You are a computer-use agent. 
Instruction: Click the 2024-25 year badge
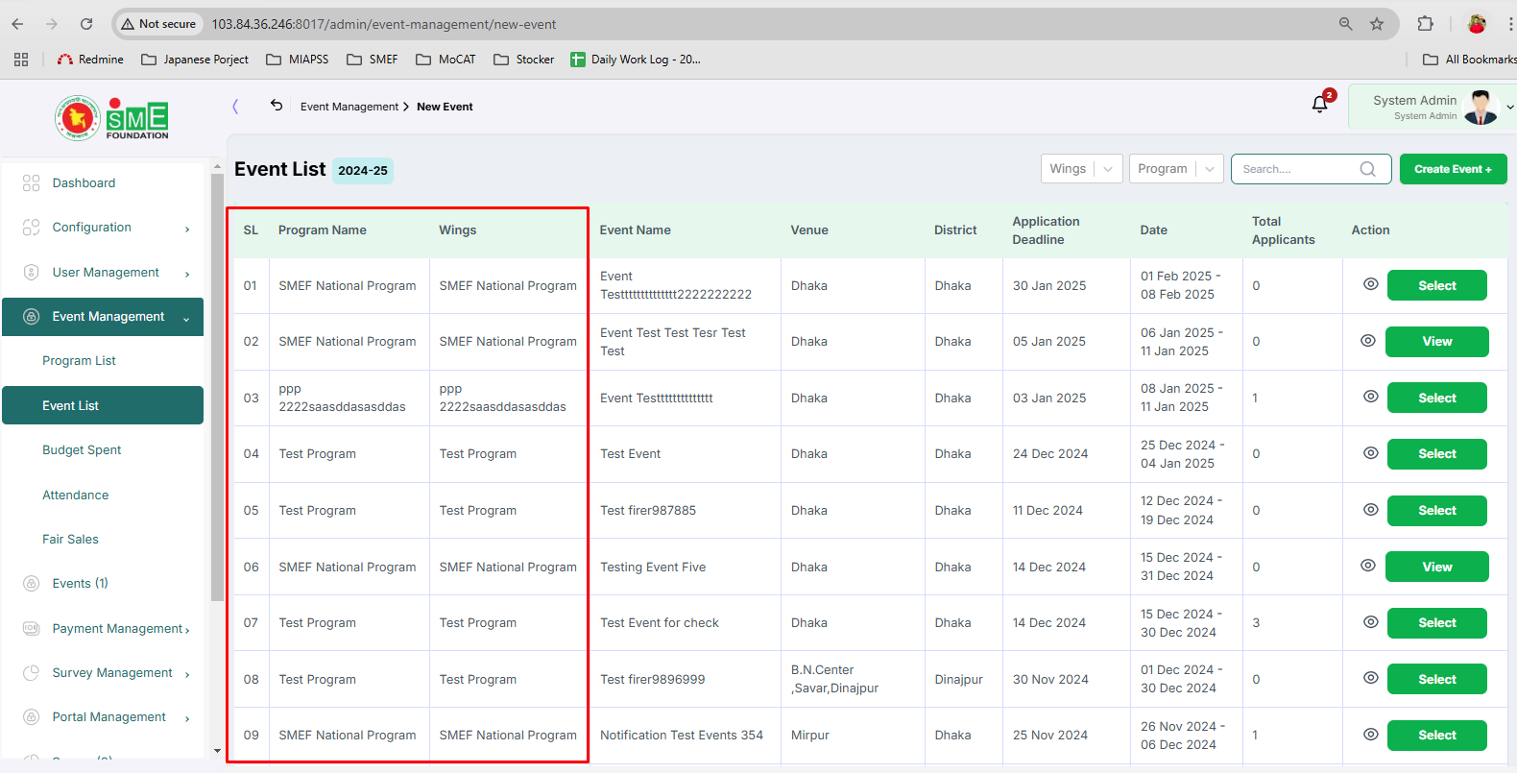coord(363,171)
